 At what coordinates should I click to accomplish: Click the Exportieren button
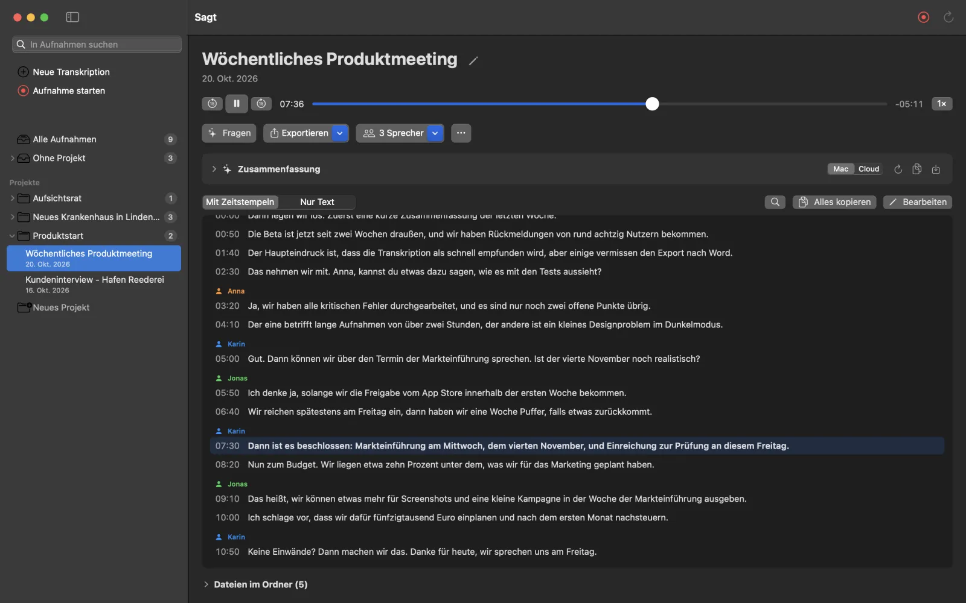[x=299, y=133]
